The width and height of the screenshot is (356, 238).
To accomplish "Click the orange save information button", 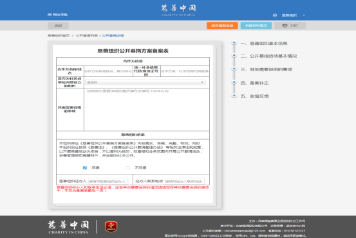I will 222,26.
